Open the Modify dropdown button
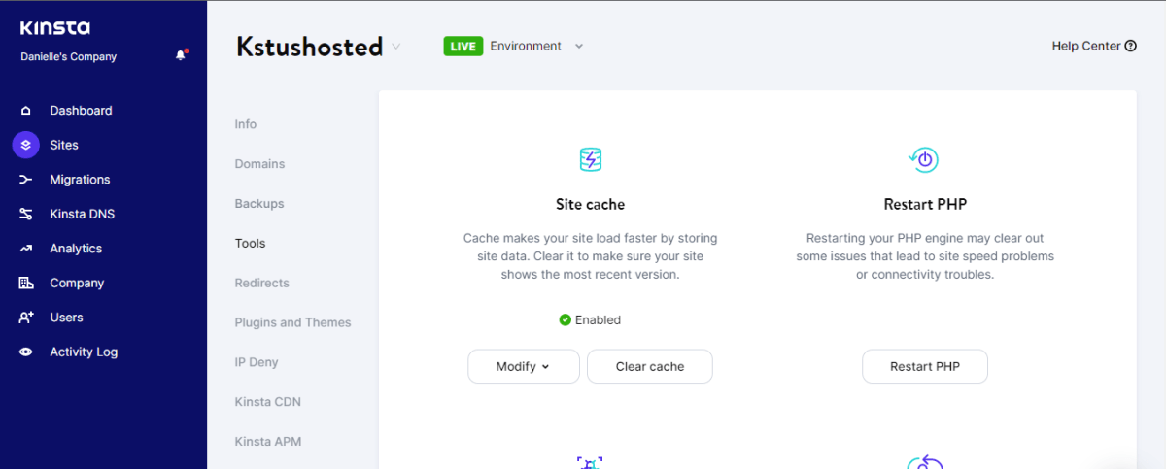Viewport: 1166px width, 469px height. tap(524, 366)
